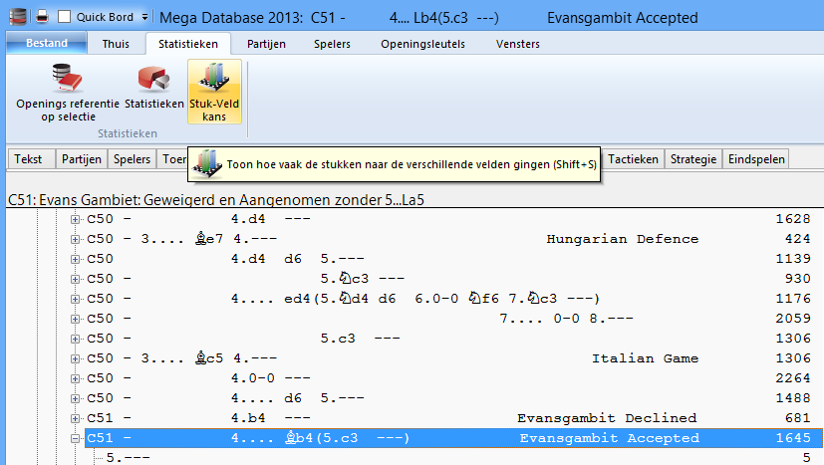Switch to the Thuis ribbon tab
The height and width of the screenshot is (465, 824).
point(116,44)
